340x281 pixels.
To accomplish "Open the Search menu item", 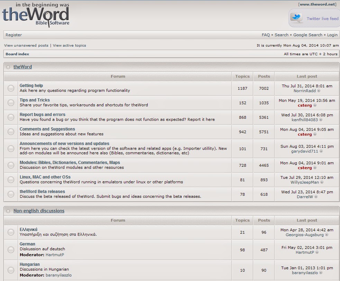I will pos(282,35).
